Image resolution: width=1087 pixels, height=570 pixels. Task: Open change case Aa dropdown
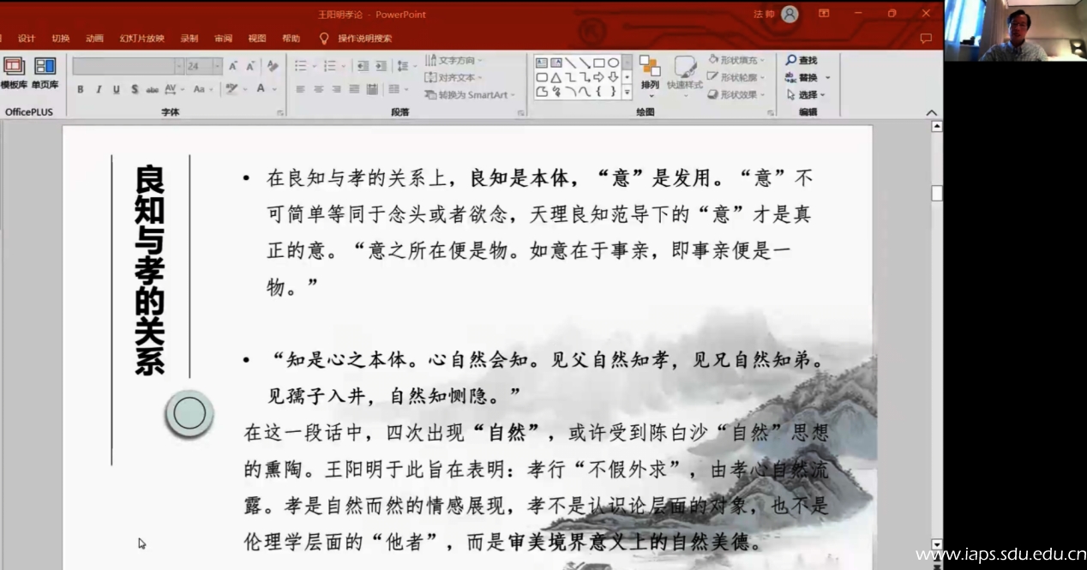tap(202, 89)
